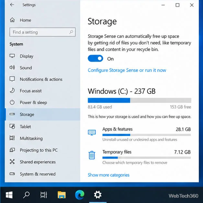Open taskbar Search magnifier

[26, 195]
